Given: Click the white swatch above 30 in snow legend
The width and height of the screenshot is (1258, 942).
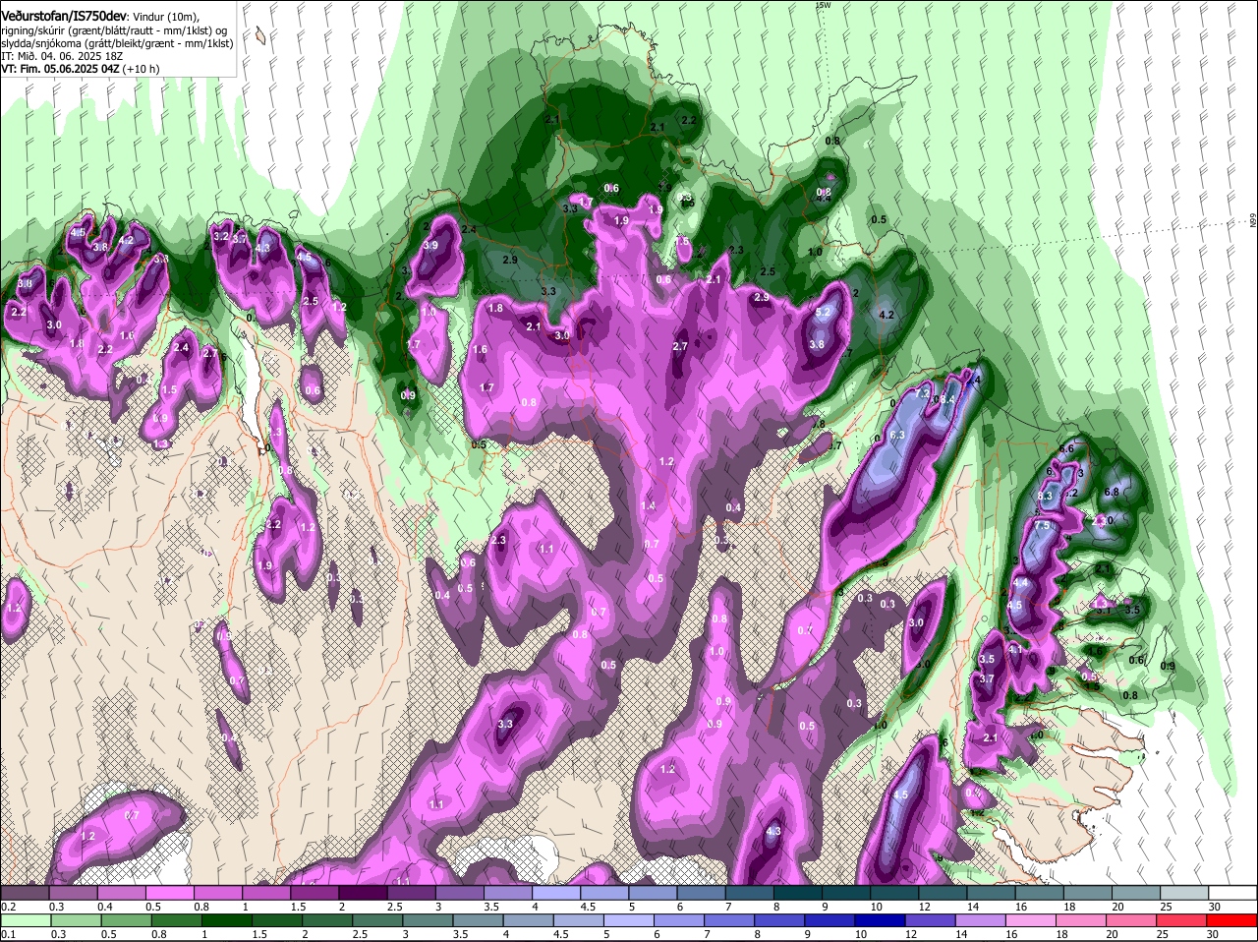Looking at the screenshot, I should tap(1234, 892).
